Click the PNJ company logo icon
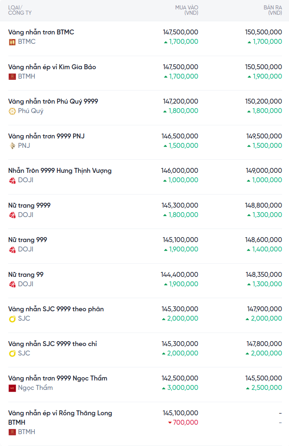 (12, 146)
